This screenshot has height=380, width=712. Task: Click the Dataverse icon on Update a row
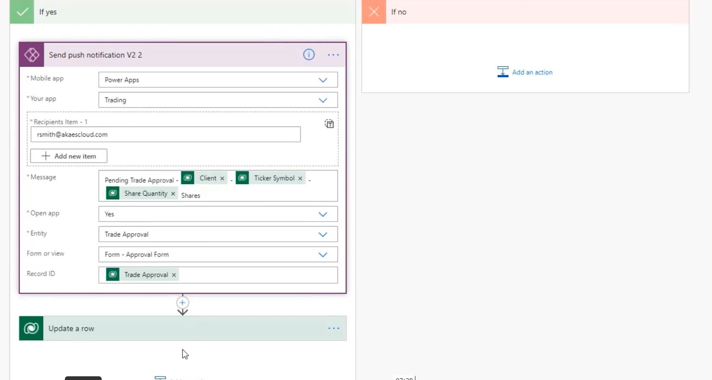[31, 328]
